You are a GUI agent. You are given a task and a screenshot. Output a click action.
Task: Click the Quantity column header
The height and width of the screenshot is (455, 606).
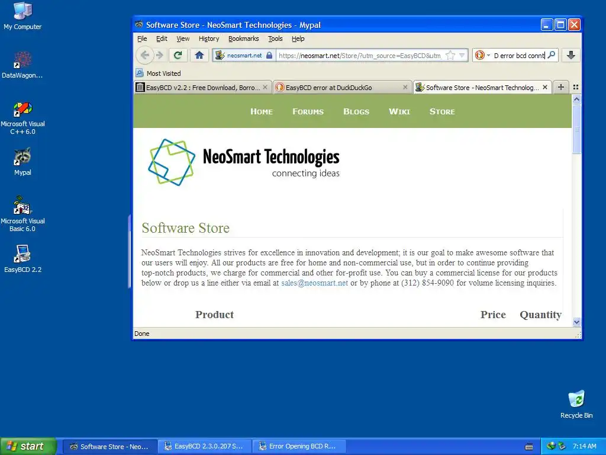[540, 315]
